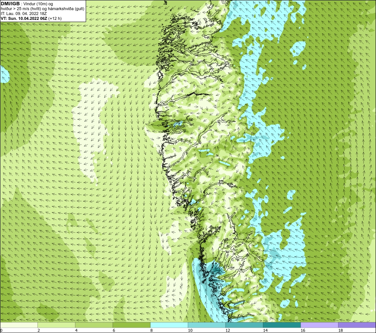Click the 0–2 m/s palest legend color
This screenshot has height=333, width=376.
point(19,325)
